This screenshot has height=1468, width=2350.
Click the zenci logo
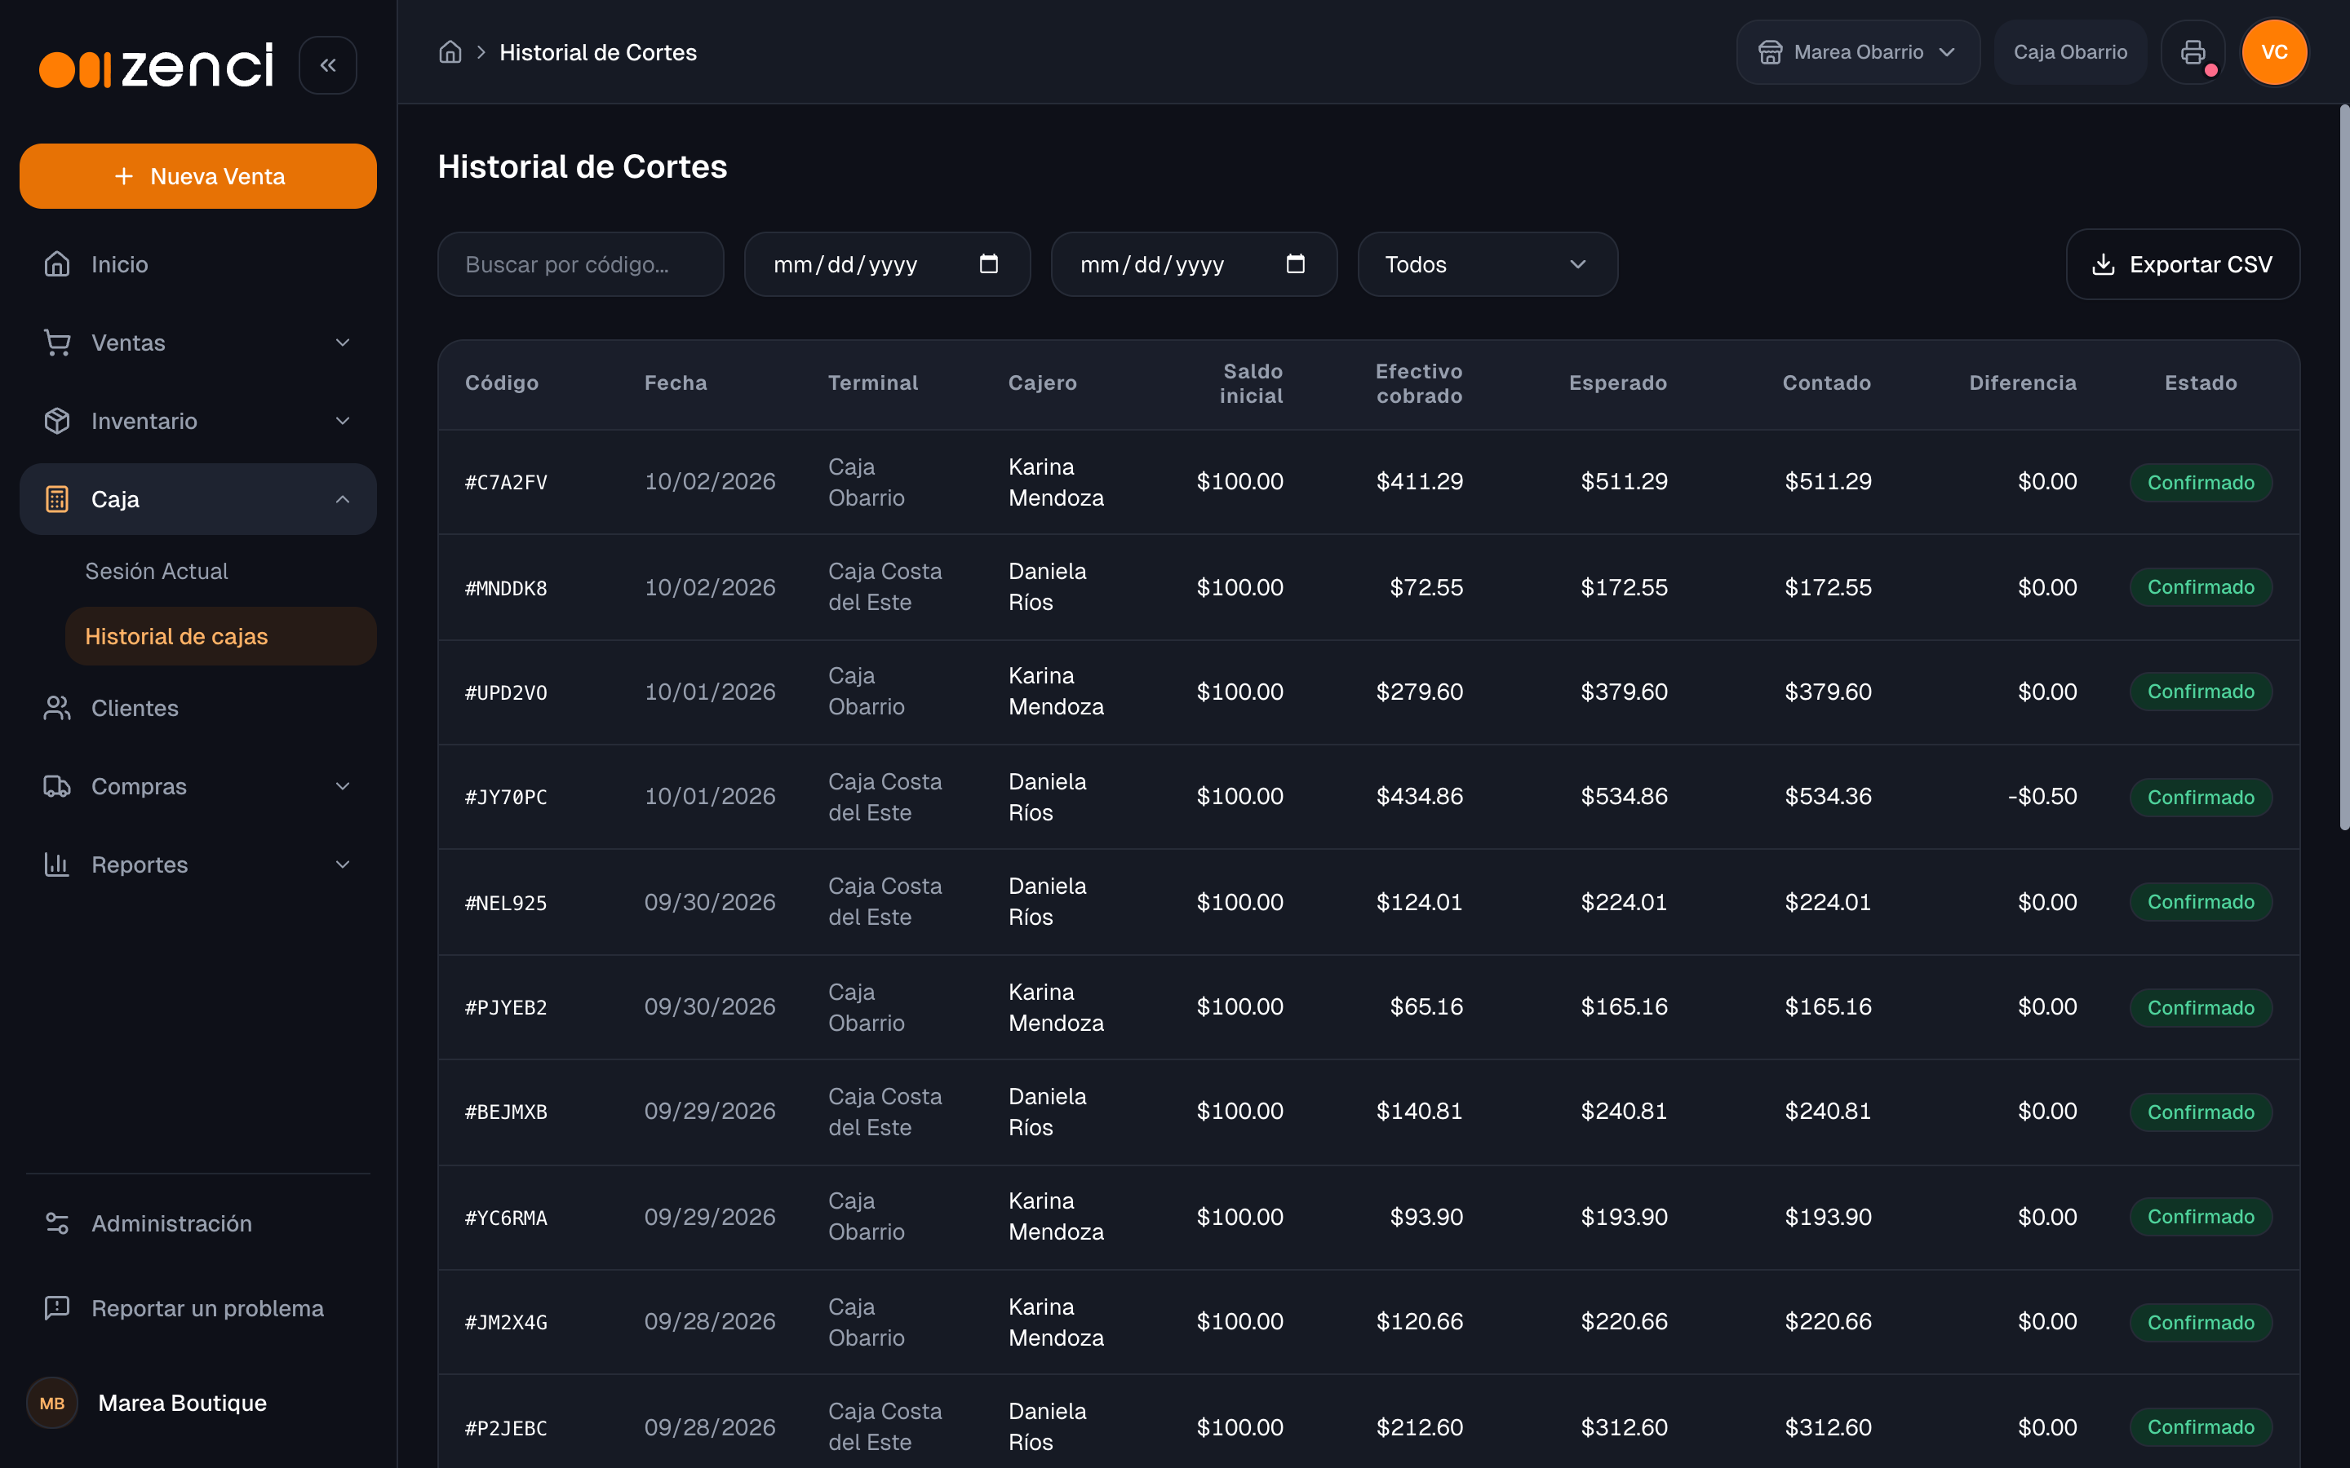[x=157, y=65]
